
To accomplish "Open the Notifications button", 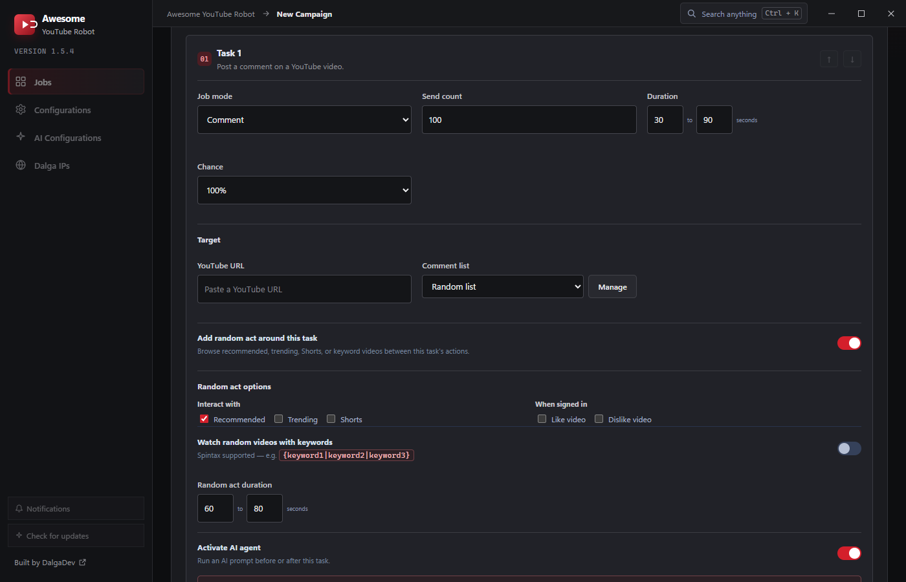I will (x=76, y=508).
